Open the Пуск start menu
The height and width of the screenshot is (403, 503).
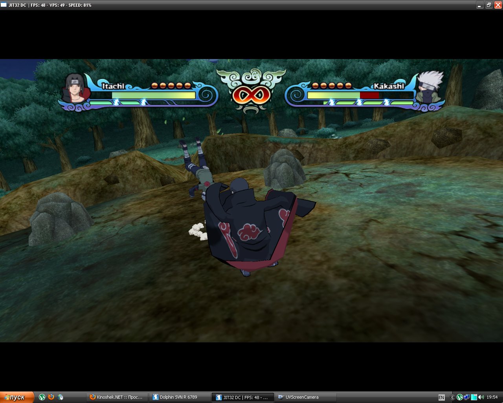pos(17,397)
